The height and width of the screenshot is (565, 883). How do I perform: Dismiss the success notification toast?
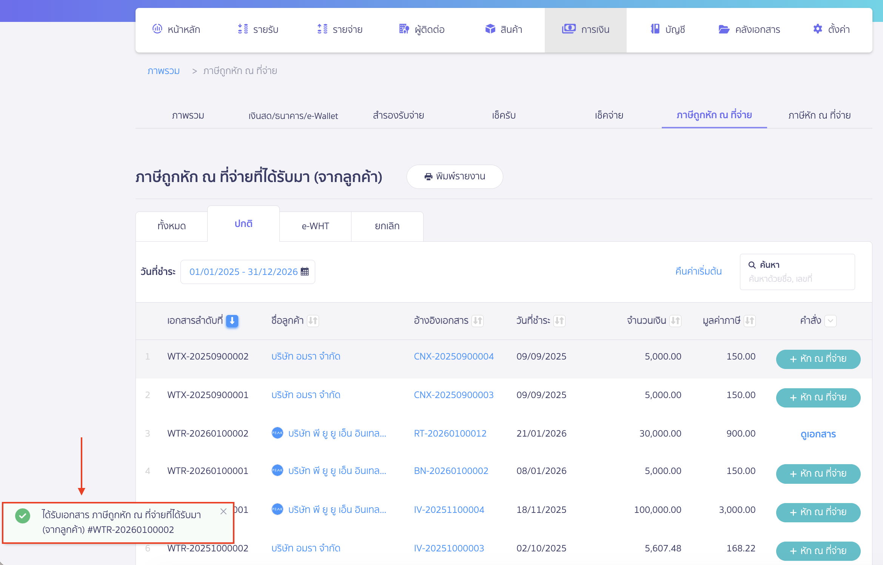coord(223,511)
